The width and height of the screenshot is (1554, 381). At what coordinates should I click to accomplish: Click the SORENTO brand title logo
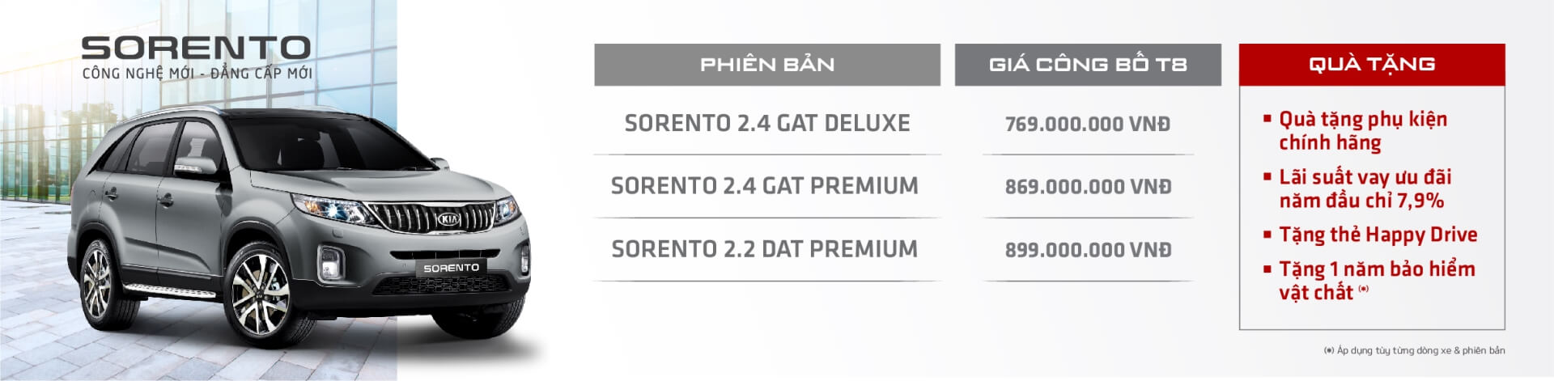(196, 48)
